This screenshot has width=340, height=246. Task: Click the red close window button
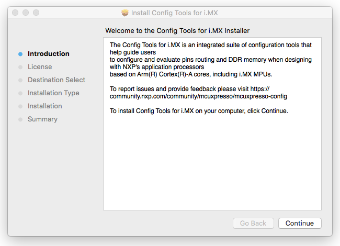point(15,13)
